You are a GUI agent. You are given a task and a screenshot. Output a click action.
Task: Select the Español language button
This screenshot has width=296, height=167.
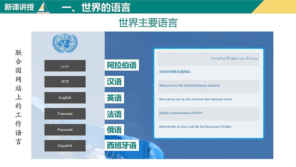[65, 146]
